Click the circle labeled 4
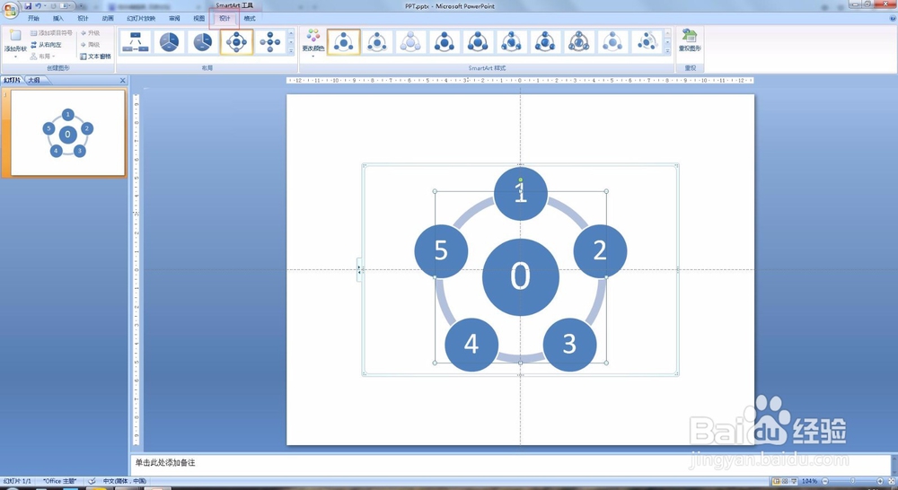This screenshot has height=490, width=898. pos(471,344)
